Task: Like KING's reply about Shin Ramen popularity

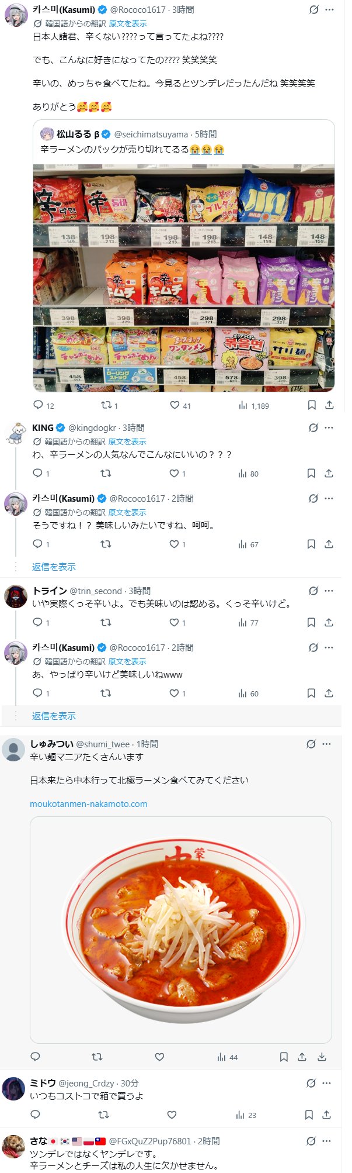Action: point(174,474)
